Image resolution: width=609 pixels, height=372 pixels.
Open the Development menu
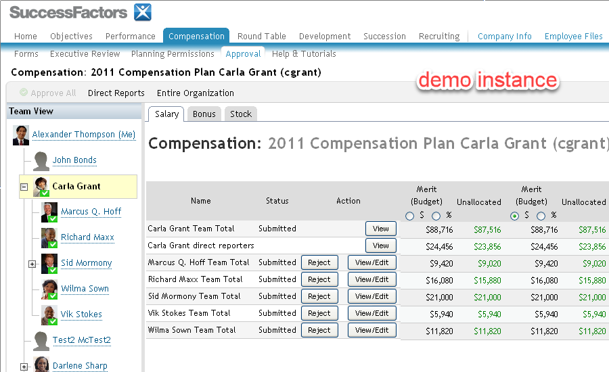coord(325,36)
